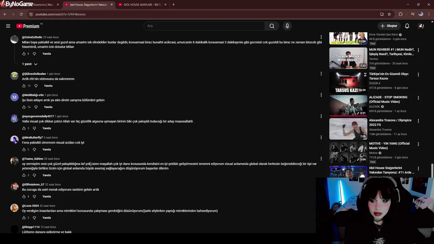Screen dimensions: 434x244
Task: Dislike the @MoliBalığı-o9s comment
Action: coord(36,107)
